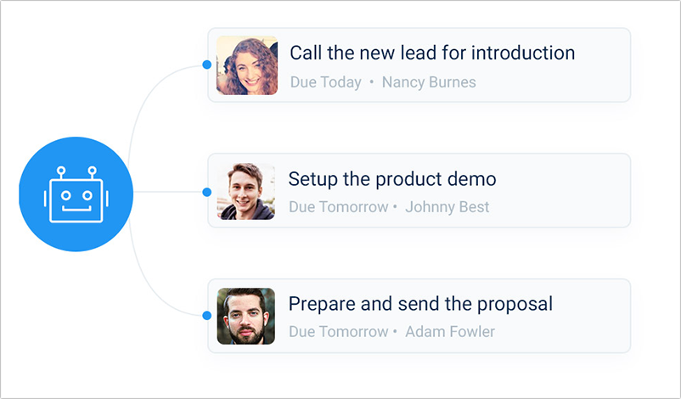Select assignee name Adam Fowler

tap(450, 332)
